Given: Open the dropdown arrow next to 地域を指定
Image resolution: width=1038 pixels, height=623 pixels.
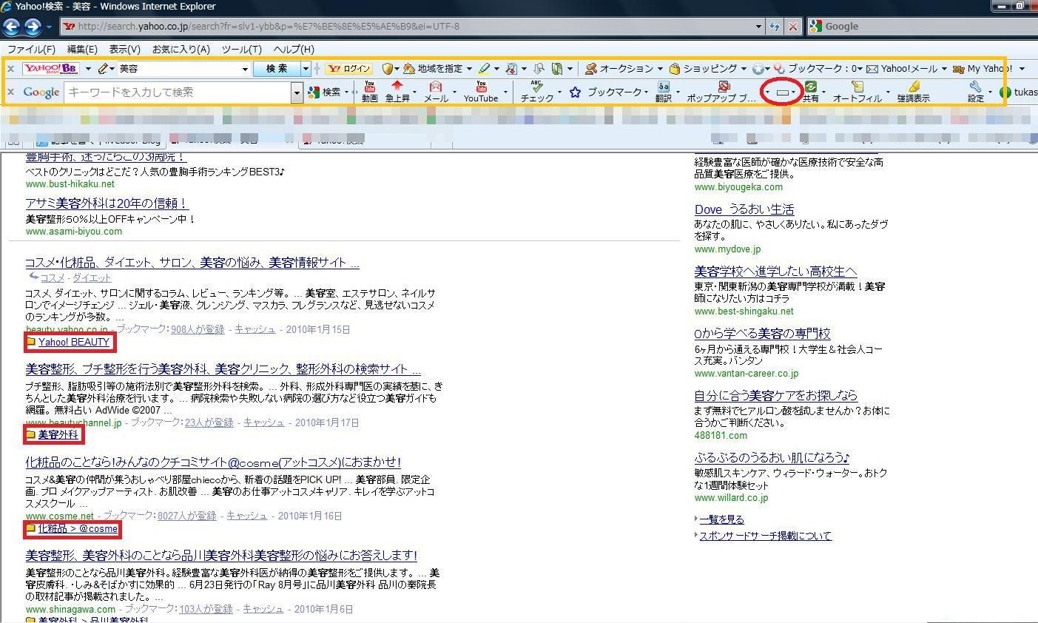Looking at the screenshot, I should click(469, 69).
